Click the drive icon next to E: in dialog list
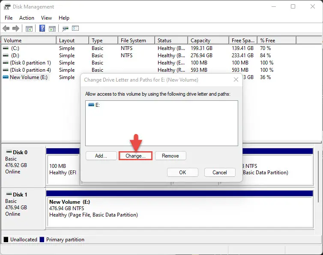The width and height of the screenshot is (323, 255). pyautogui.click(x=91, y=105)
